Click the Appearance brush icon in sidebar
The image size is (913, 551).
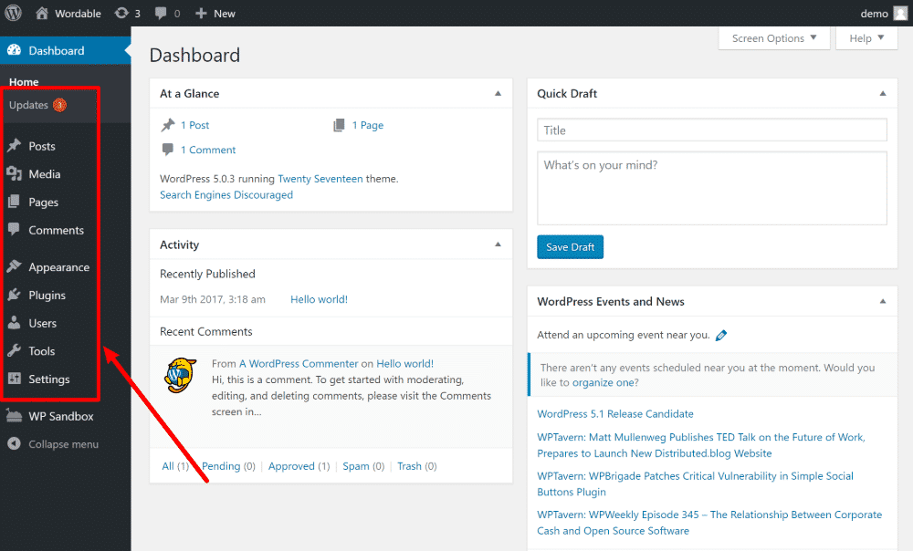[14, 266]
